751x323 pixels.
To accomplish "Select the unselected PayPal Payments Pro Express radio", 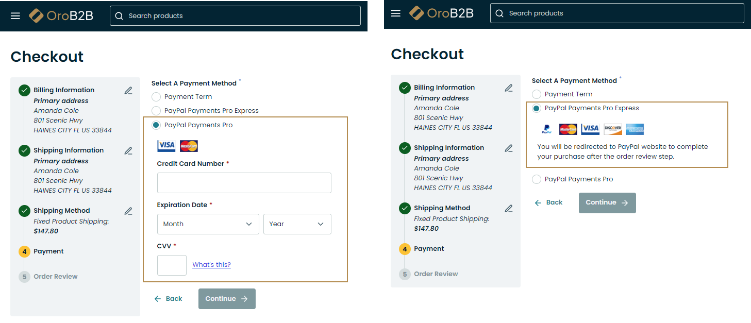I will tap(156, 111).
